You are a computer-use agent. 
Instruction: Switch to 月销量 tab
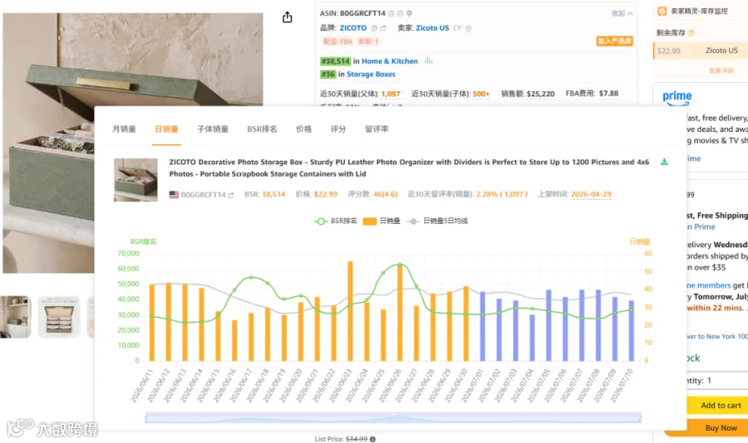click(124, 129)
